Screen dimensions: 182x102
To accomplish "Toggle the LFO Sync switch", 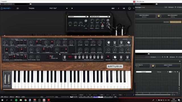I will point(7,50).
